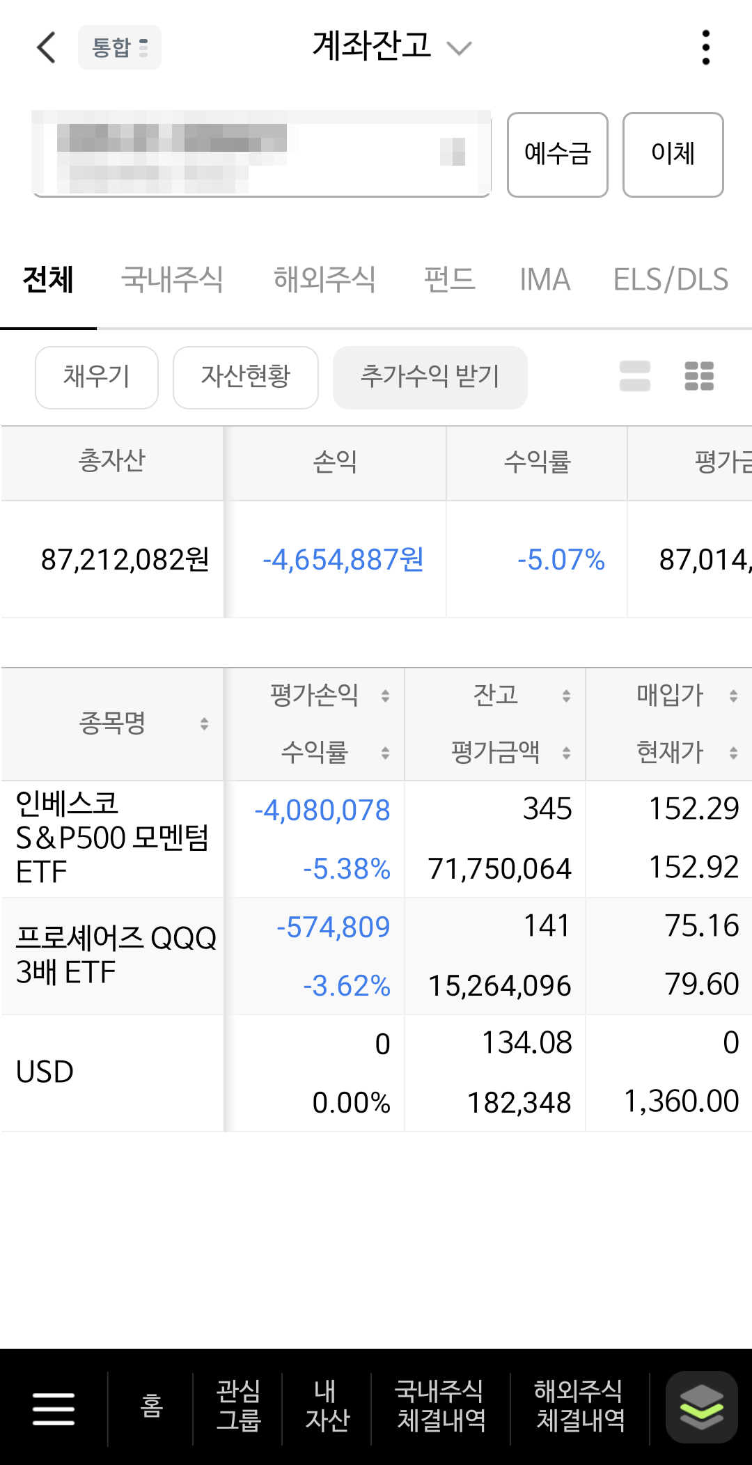Open the hamburger menu in bottom bar
Screen dimensions: 752x1465
[54, 1409]
